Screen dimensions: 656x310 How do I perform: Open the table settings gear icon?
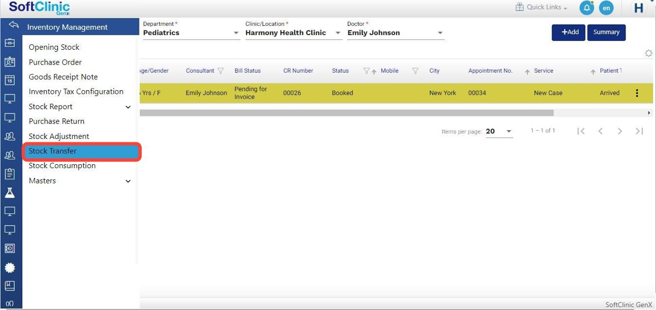(x=648, y=53)
